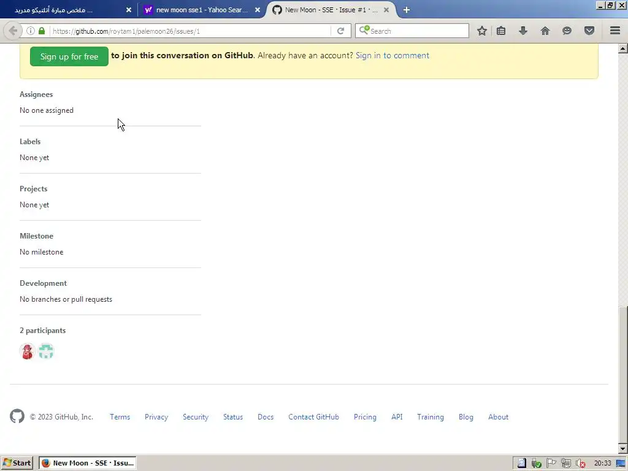Open a new tab with the plus button

tap(407, 10)
